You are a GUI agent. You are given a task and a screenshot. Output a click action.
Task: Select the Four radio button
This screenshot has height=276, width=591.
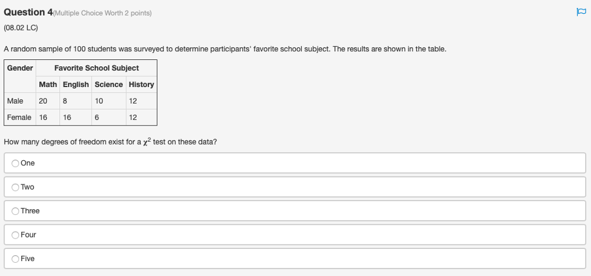tap(15, 235)
